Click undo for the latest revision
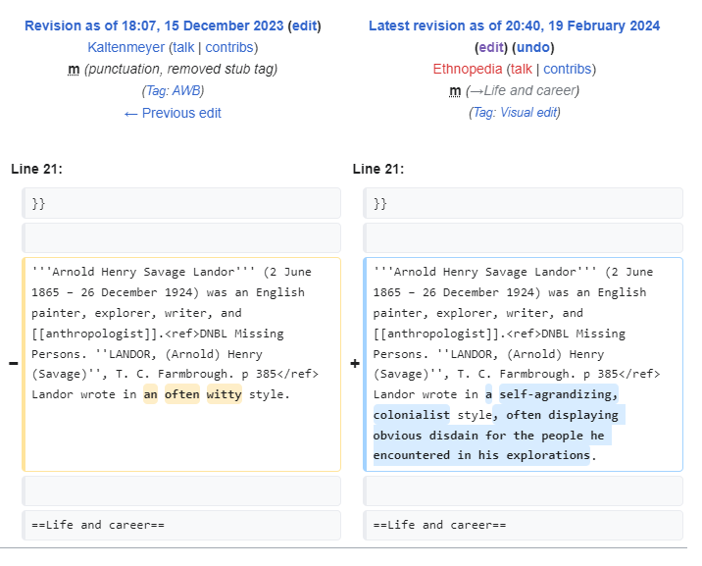 (x=533, y=47)
